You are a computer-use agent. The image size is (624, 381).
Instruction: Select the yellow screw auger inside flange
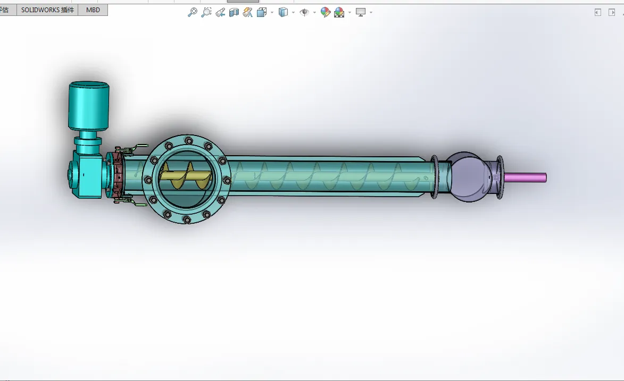[x=185, y=176]
